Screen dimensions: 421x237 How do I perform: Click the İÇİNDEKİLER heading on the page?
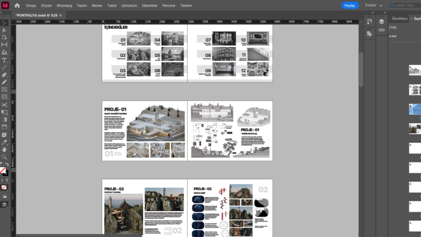point(115,28)
